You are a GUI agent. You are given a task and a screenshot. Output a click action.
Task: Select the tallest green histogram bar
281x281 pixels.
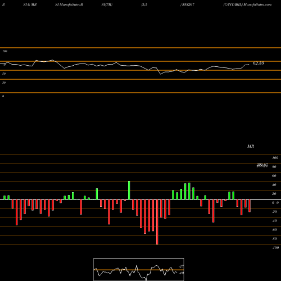pyautogui.click(x=129, y=190)
